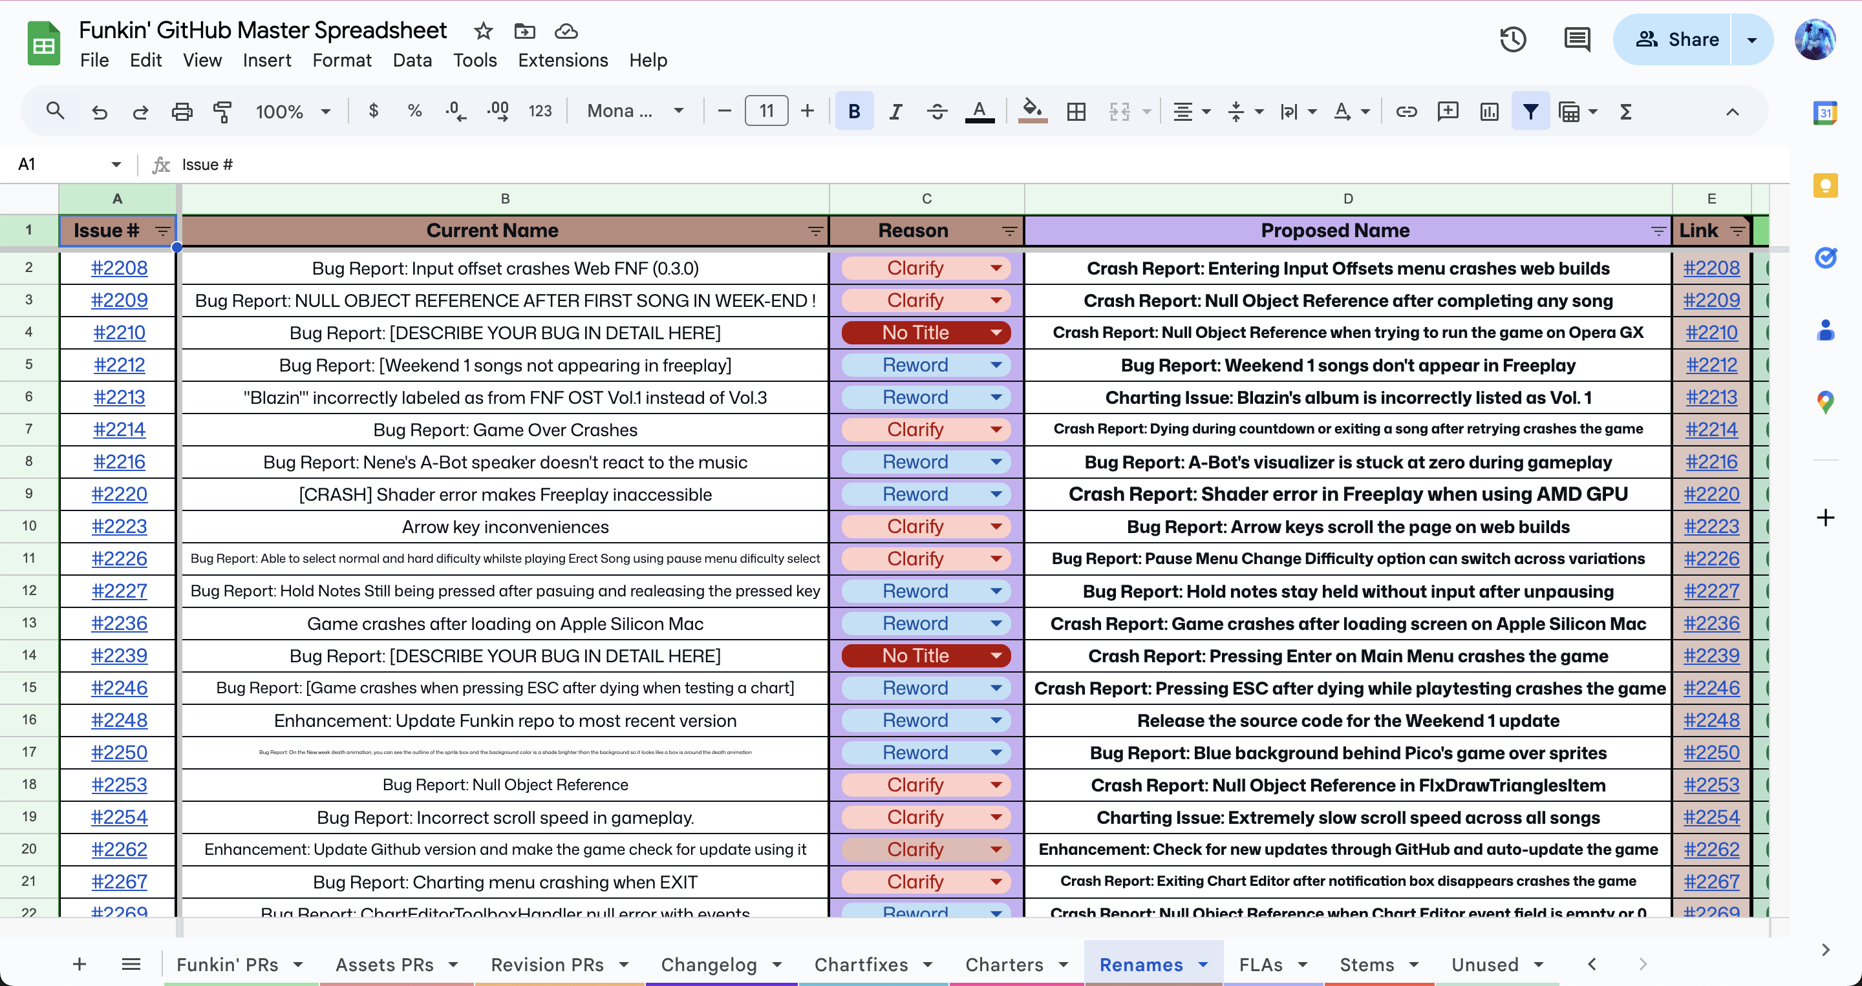Screen dimensions: 1862x986
Task: Click the Insert chart icon
Action: [1489, 111]
